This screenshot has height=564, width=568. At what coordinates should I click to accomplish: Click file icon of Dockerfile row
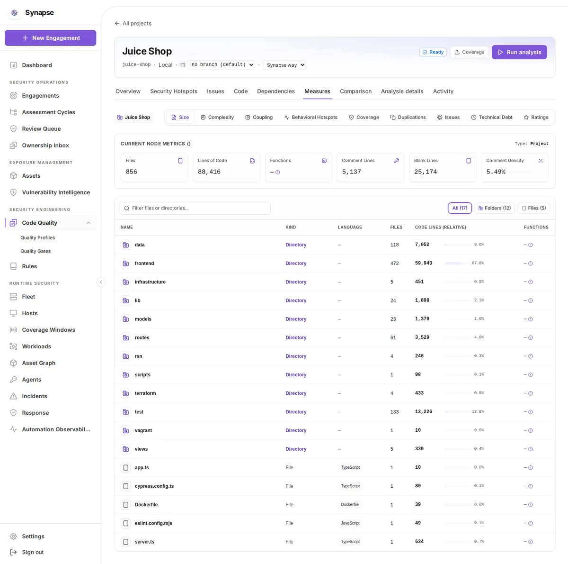pos(126,505)
